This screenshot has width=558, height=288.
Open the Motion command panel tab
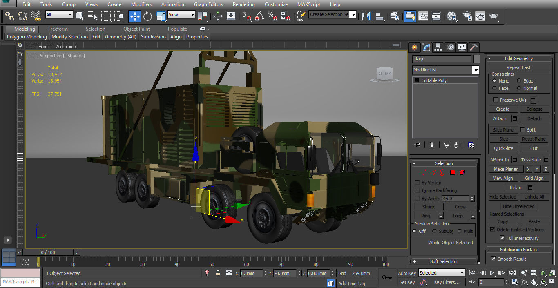click(451, 47)
